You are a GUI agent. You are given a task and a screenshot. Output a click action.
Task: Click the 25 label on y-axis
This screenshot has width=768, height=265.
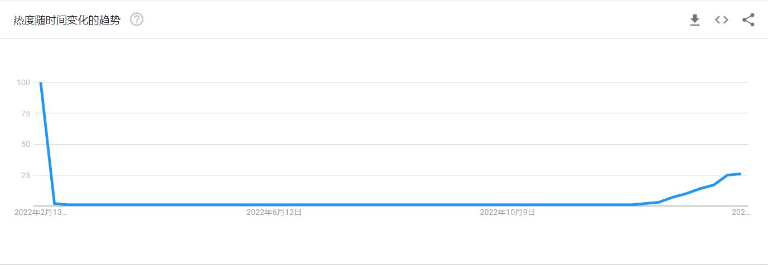(25, 175)
